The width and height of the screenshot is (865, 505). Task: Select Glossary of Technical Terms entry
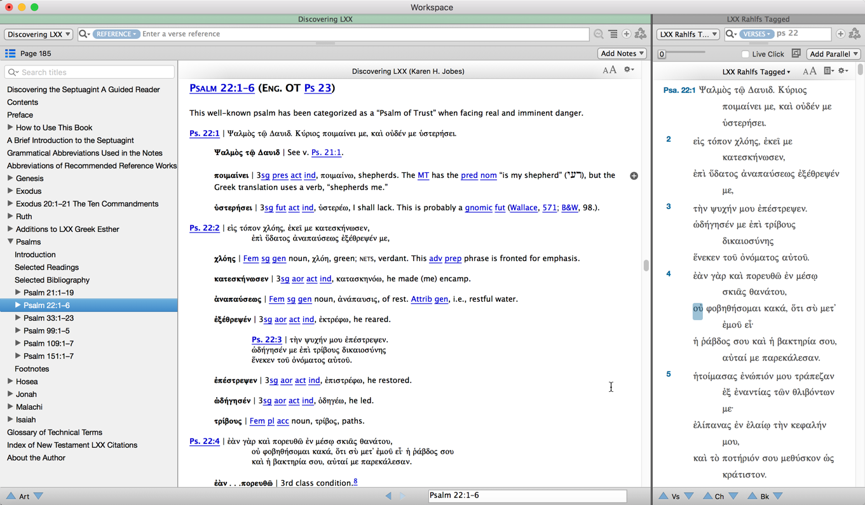click(55, 433)
